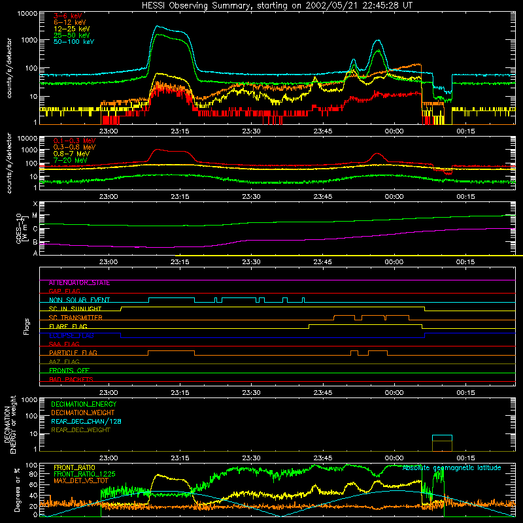
Task: Select the green 7-20 MeV legend label
Action: (71, 160)
